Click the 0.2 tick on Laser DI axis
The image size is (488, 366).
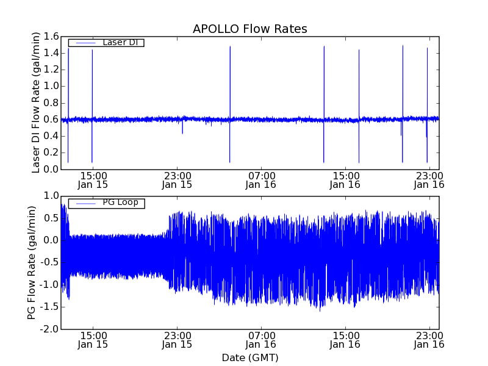pos(51,152)
